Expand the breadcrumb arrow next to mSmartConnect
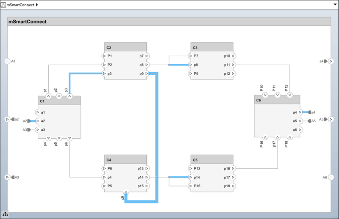 click(37, 5)
